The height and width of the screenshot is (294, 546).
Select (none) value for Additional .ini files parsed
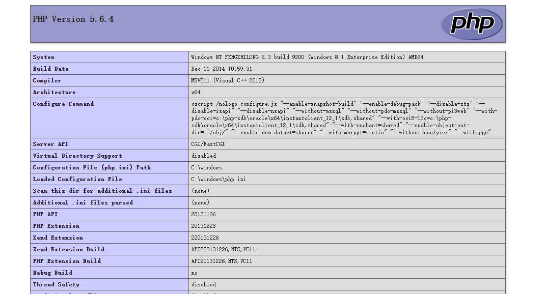click(201, 202)
